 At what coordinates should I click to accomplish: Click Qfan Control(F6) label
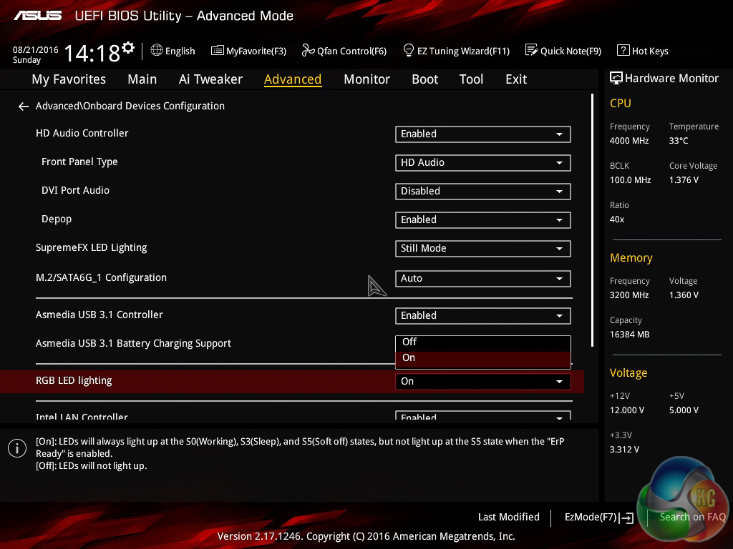[351, 51]
